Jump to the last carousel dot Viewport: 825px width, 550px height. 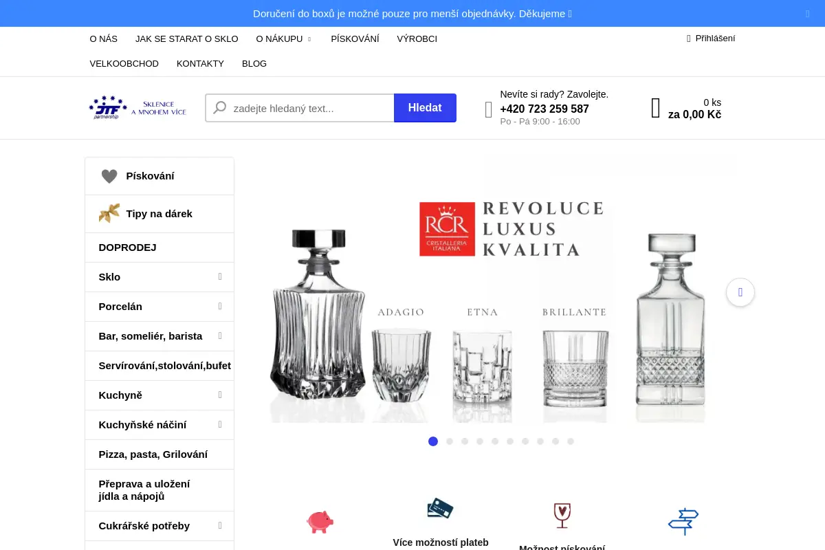(x=571, y=441)
